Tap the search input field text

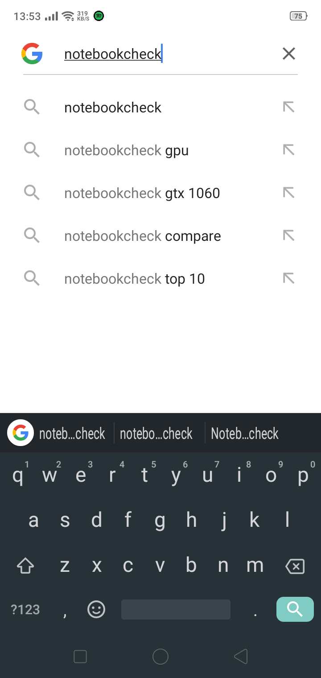113,54
